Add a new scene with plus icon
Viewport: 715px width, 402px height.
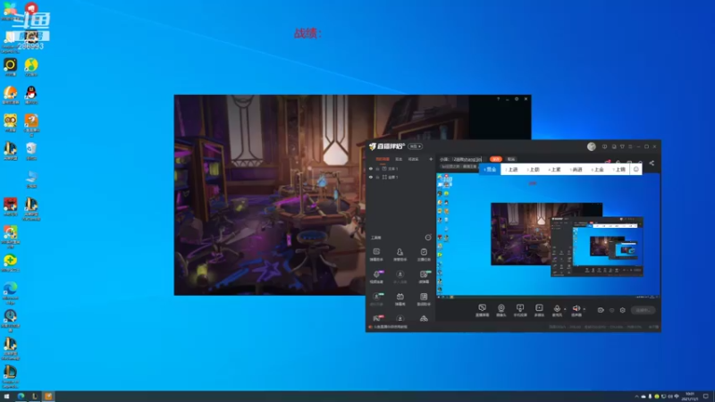coord(431,159)
